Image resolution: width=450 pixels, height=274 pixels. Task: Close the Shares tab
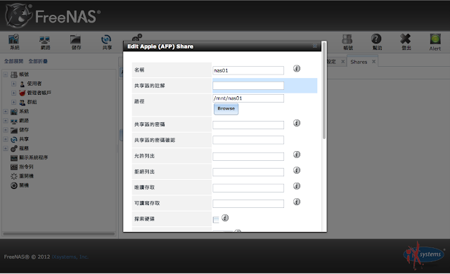[x=373, y=62]
